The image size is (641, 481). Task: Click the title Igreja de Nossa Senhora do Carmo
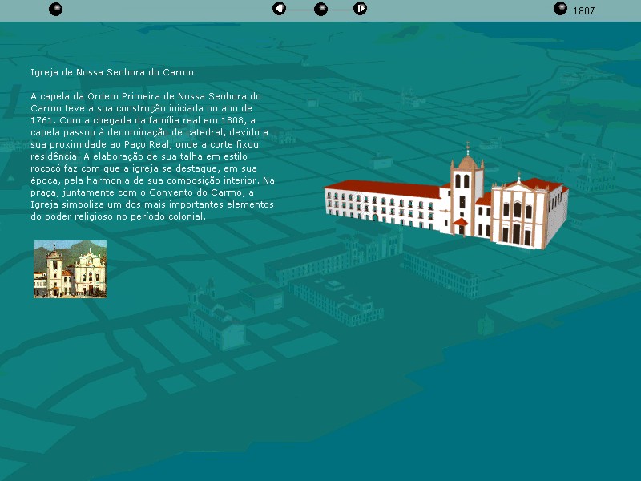coord(112,72)
